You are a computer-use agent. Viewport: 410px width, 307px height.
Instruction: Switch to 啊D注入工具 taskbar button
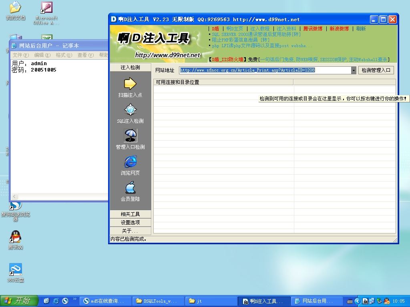coord(264,301)
